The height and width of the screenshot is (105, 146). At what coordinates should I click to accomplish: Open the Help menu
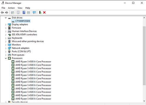pyautogui.click(x=28, y=8)
